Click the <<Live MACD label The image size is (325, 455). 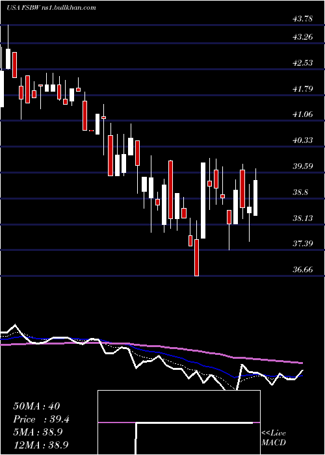[274, 437]
